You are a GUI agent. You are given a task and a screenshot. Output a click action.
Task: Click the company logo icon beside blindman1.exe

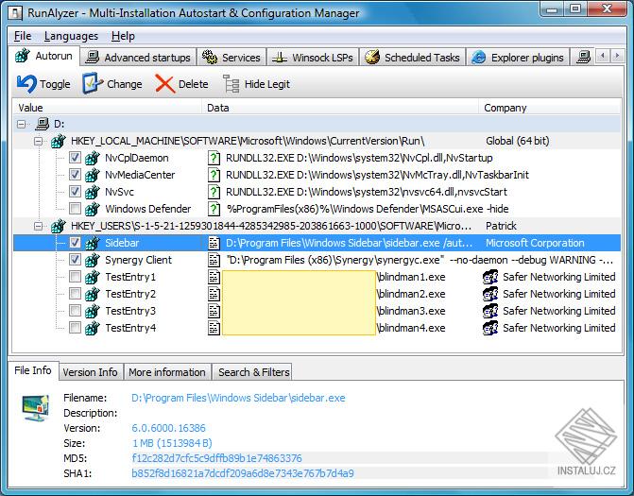coord(490,277)
